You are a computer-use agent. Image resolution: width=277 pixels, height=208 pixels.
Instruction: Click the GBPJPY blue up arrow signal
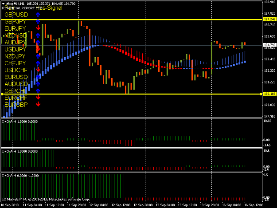[38, 22]
